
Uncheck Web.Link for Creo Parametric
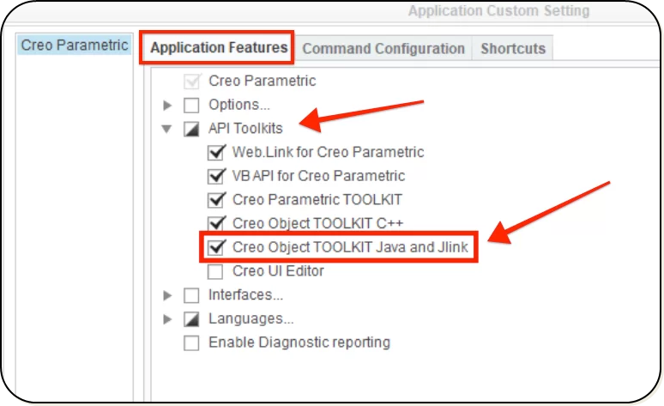pyautogui.click(x=215, y=153)
